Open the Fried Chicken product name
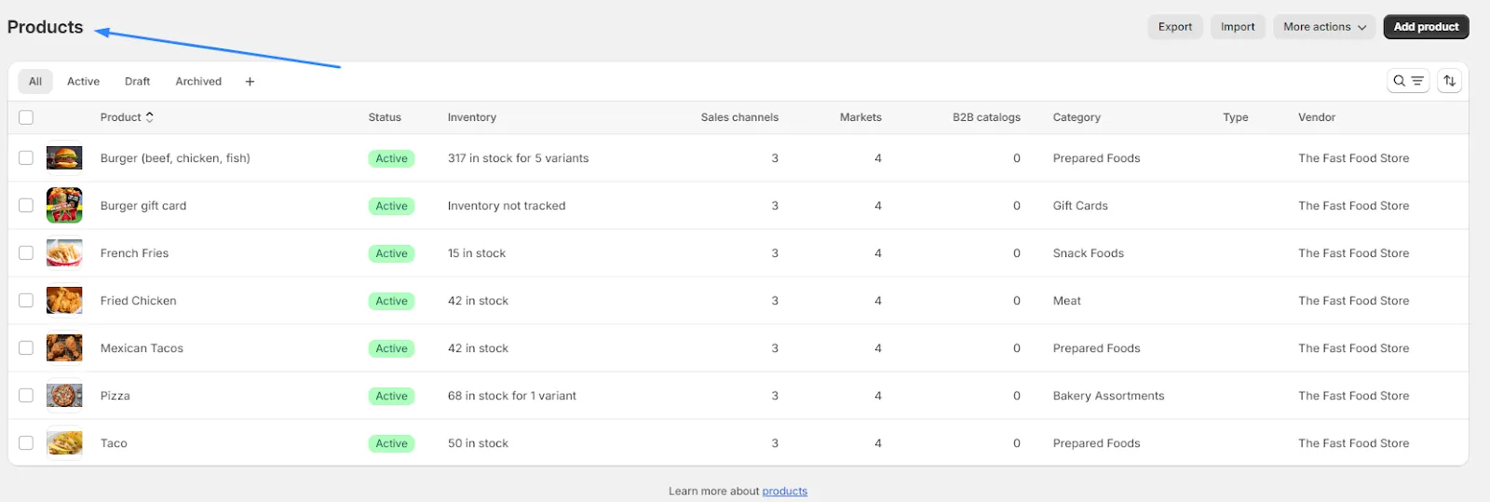The image size is (1490, 502). coord(138,301)
